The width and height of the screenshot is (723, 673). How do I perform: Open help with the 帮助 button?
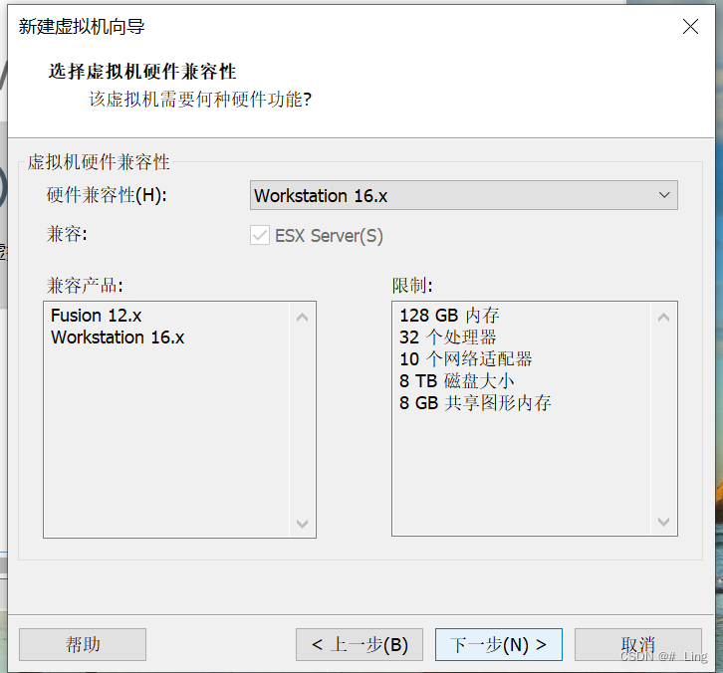click(x=83, y=644)
